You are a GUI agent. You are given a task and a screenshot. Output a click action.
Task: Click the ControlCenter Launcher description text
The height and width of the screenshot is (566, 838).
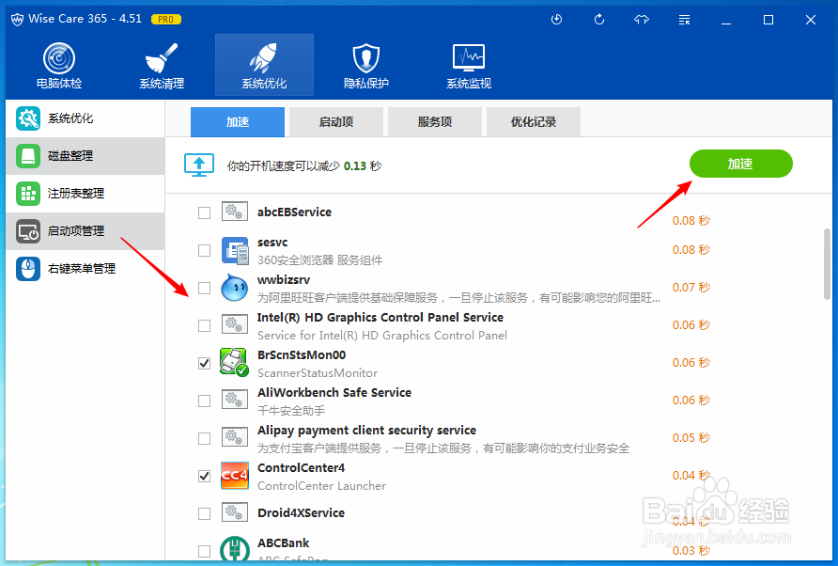coord(321,486)
